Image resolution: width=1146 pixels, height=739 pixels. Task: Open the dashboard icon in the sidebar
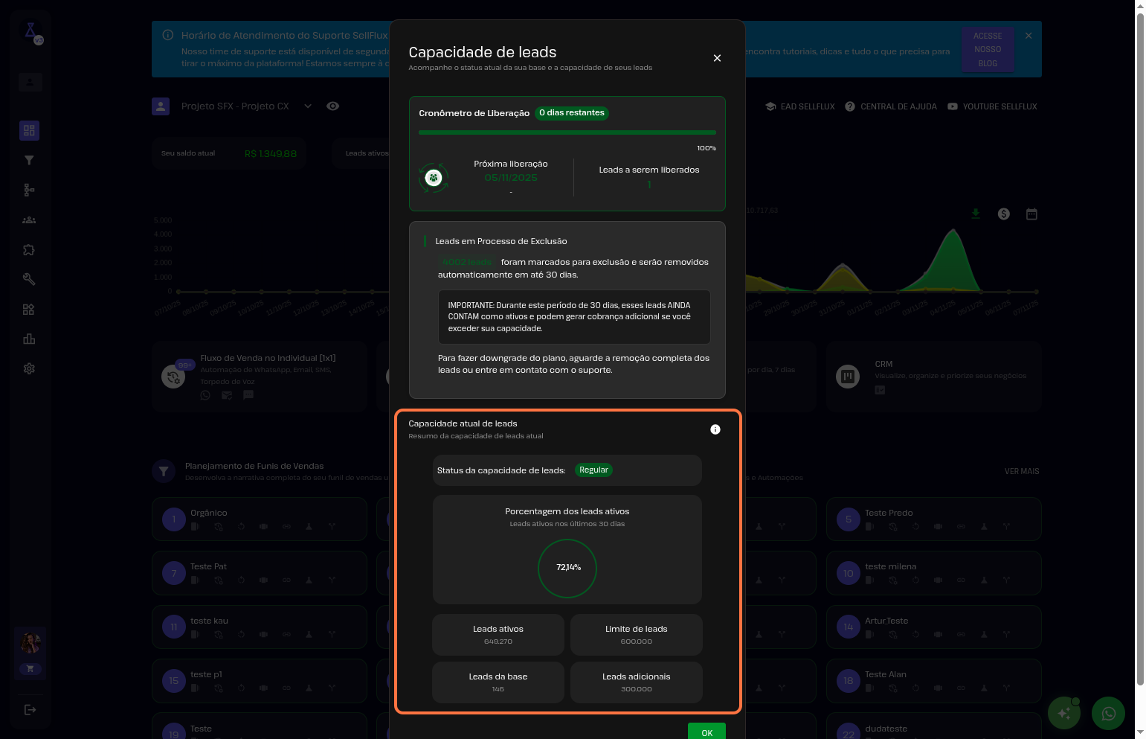pyautogui.click(x=29, y=131)
